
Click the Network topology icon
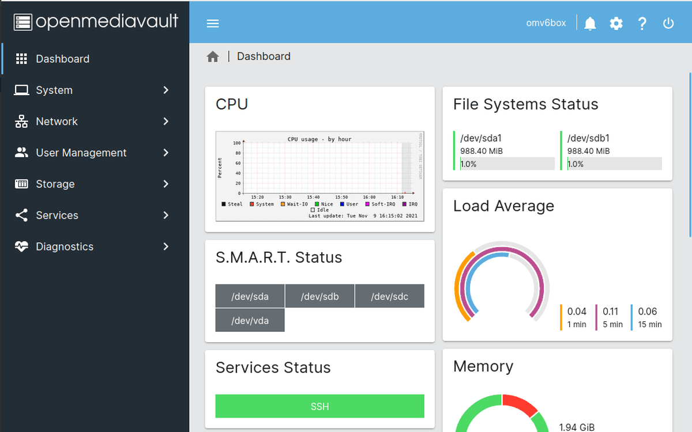21,122
